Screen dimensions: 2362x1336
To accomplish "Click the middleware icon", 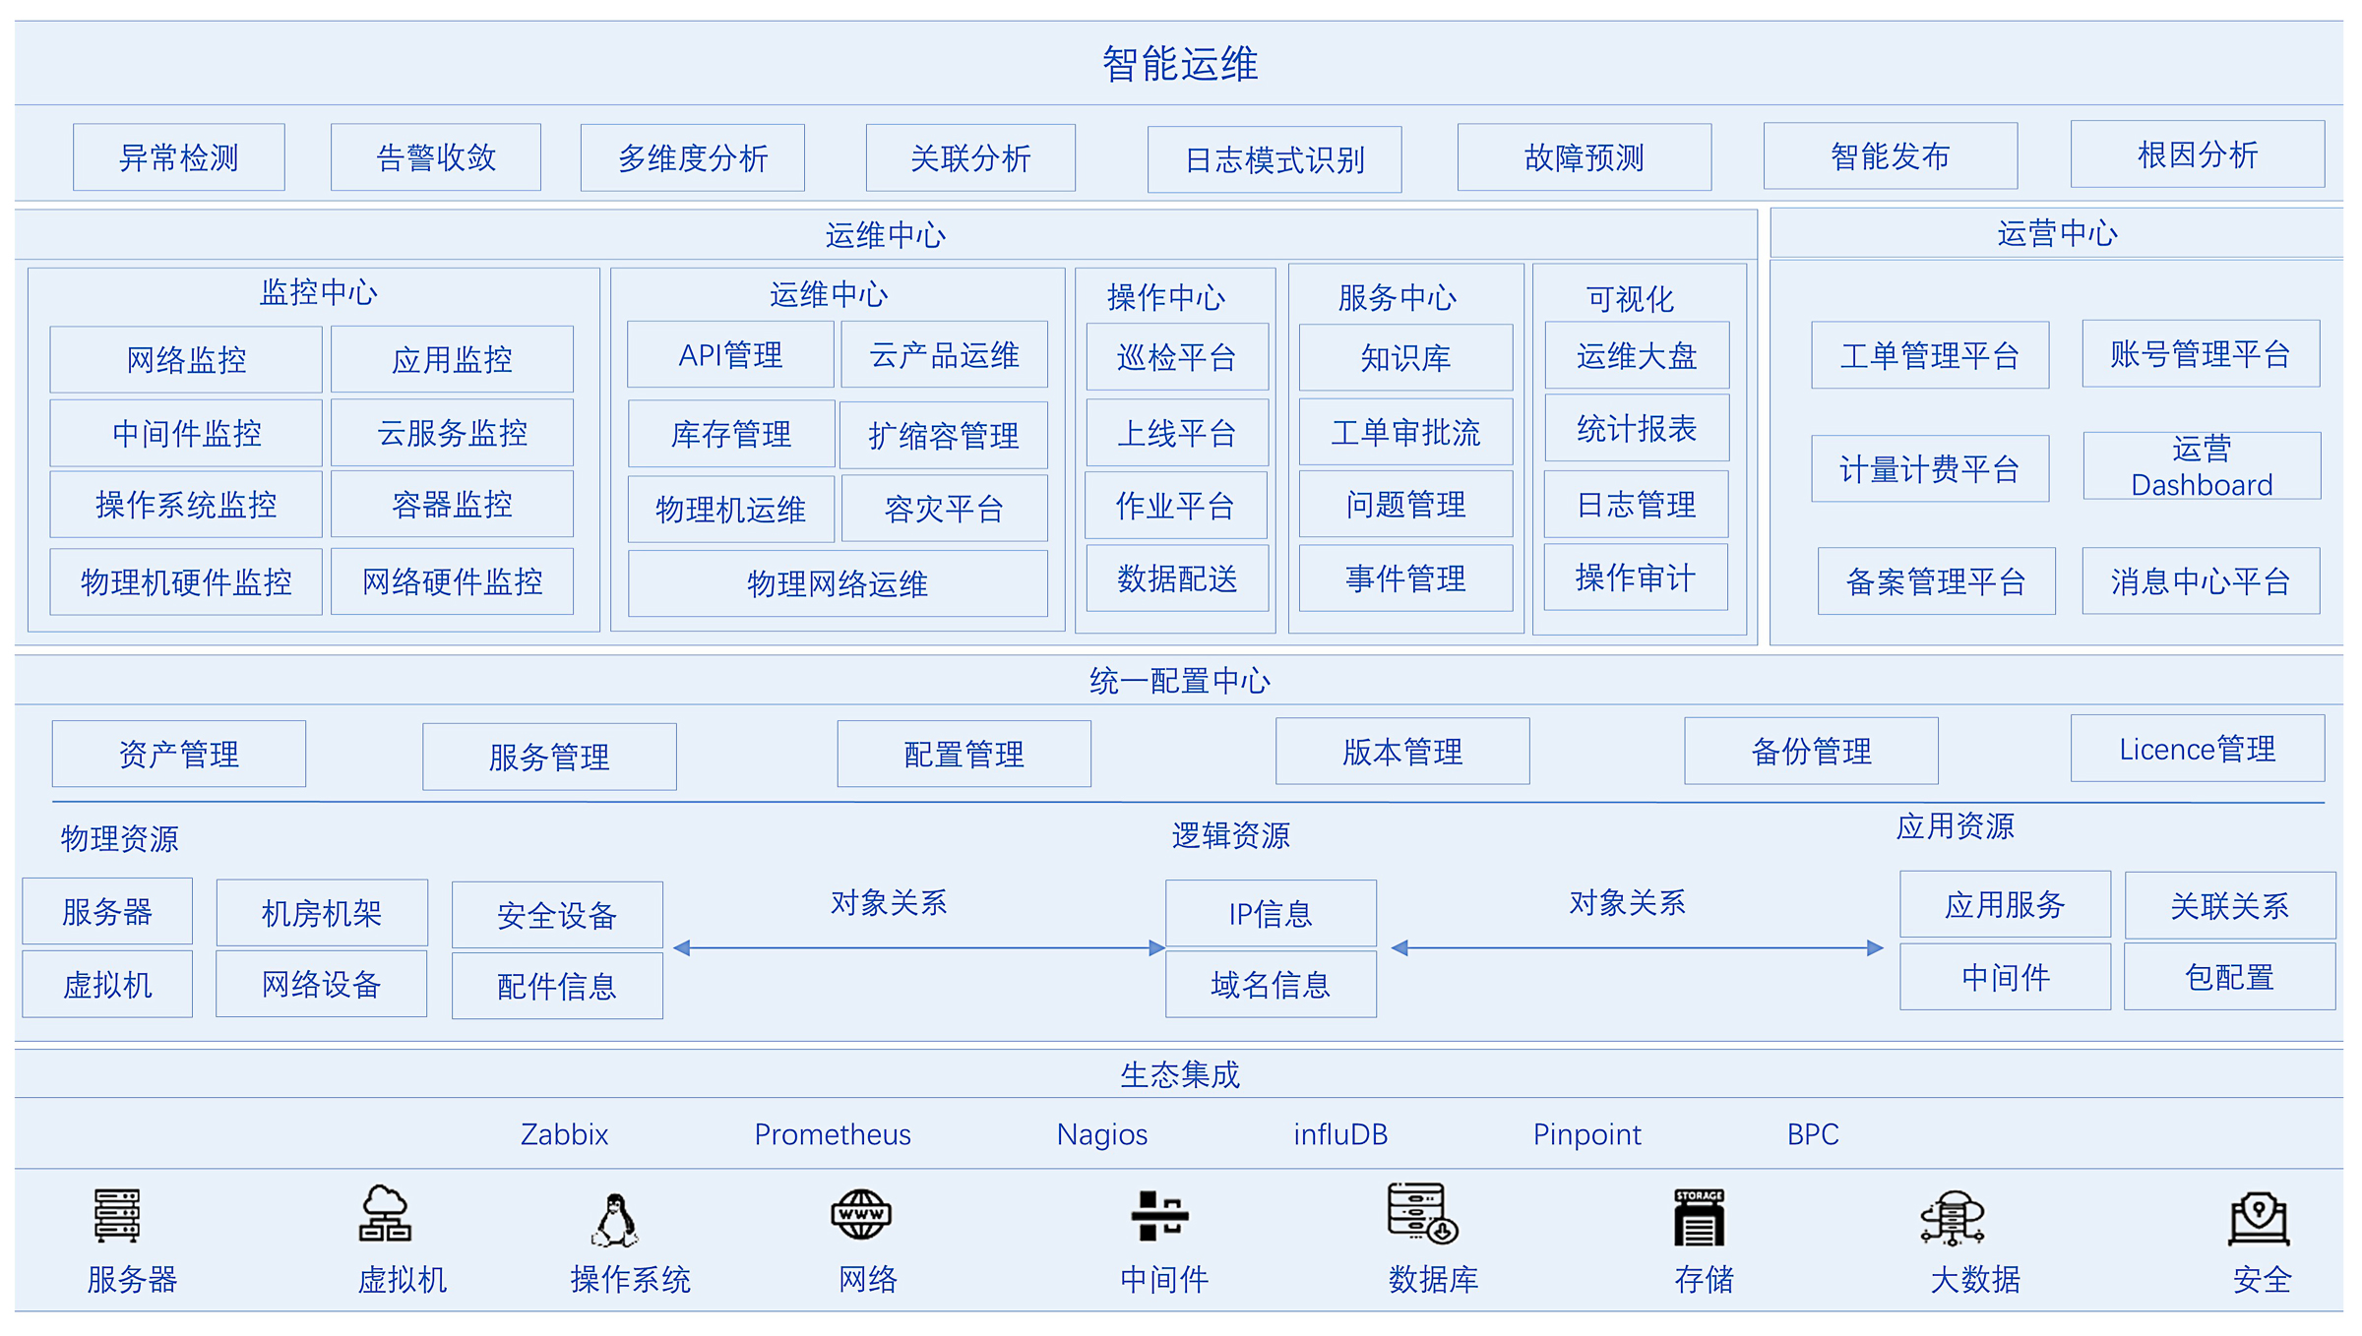I will coord(1159,1216).
